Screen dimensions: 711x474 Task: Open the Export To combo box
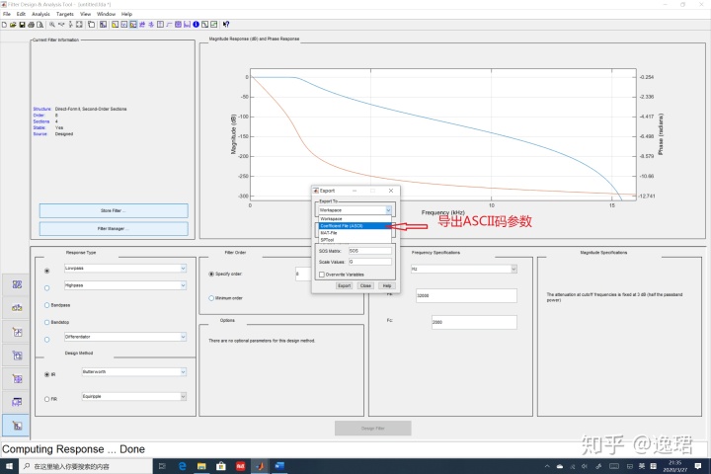pos(355,210)
